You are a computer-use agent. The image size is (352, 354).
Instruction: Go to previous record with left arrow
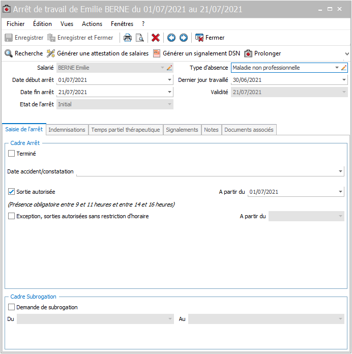[x=171, y=38]
